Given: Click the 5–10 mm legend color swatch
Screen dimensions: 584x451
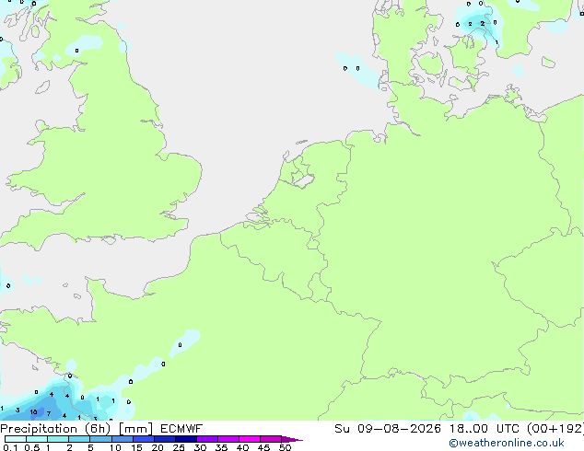Looking at the screenshot, I should 100,439.
